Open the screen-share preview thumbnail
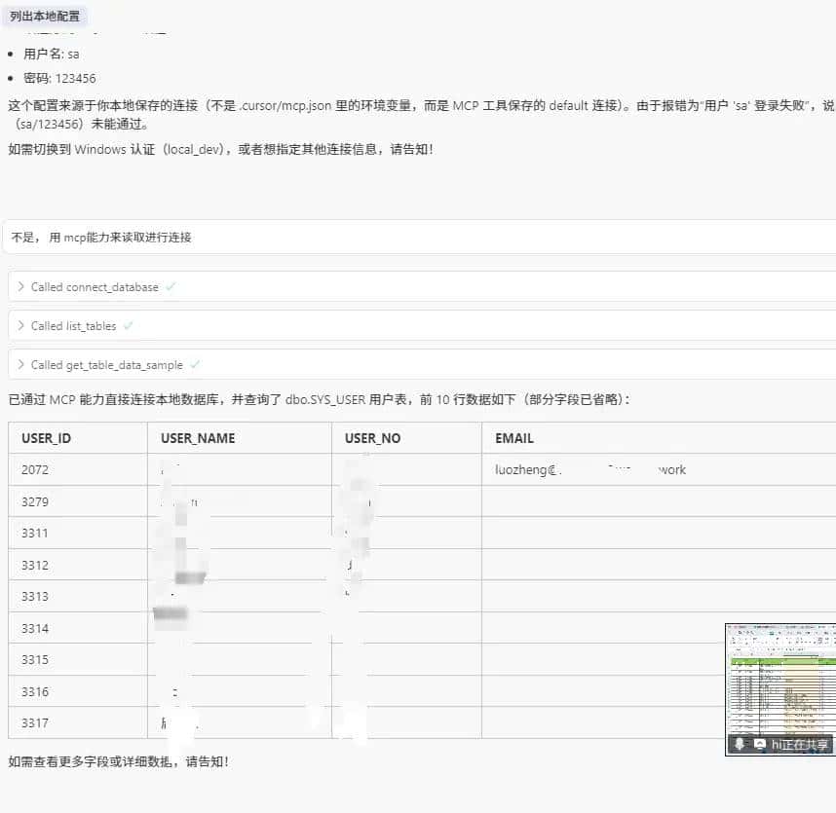 778,677
